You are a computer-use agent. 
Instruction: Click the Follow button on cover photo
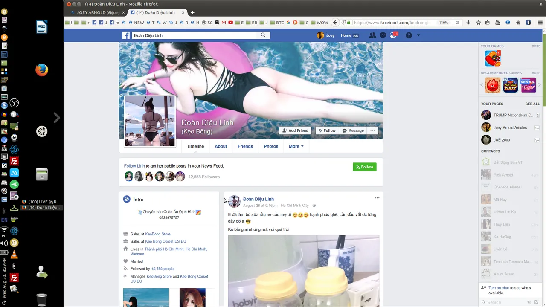click(x=326, y=130)
